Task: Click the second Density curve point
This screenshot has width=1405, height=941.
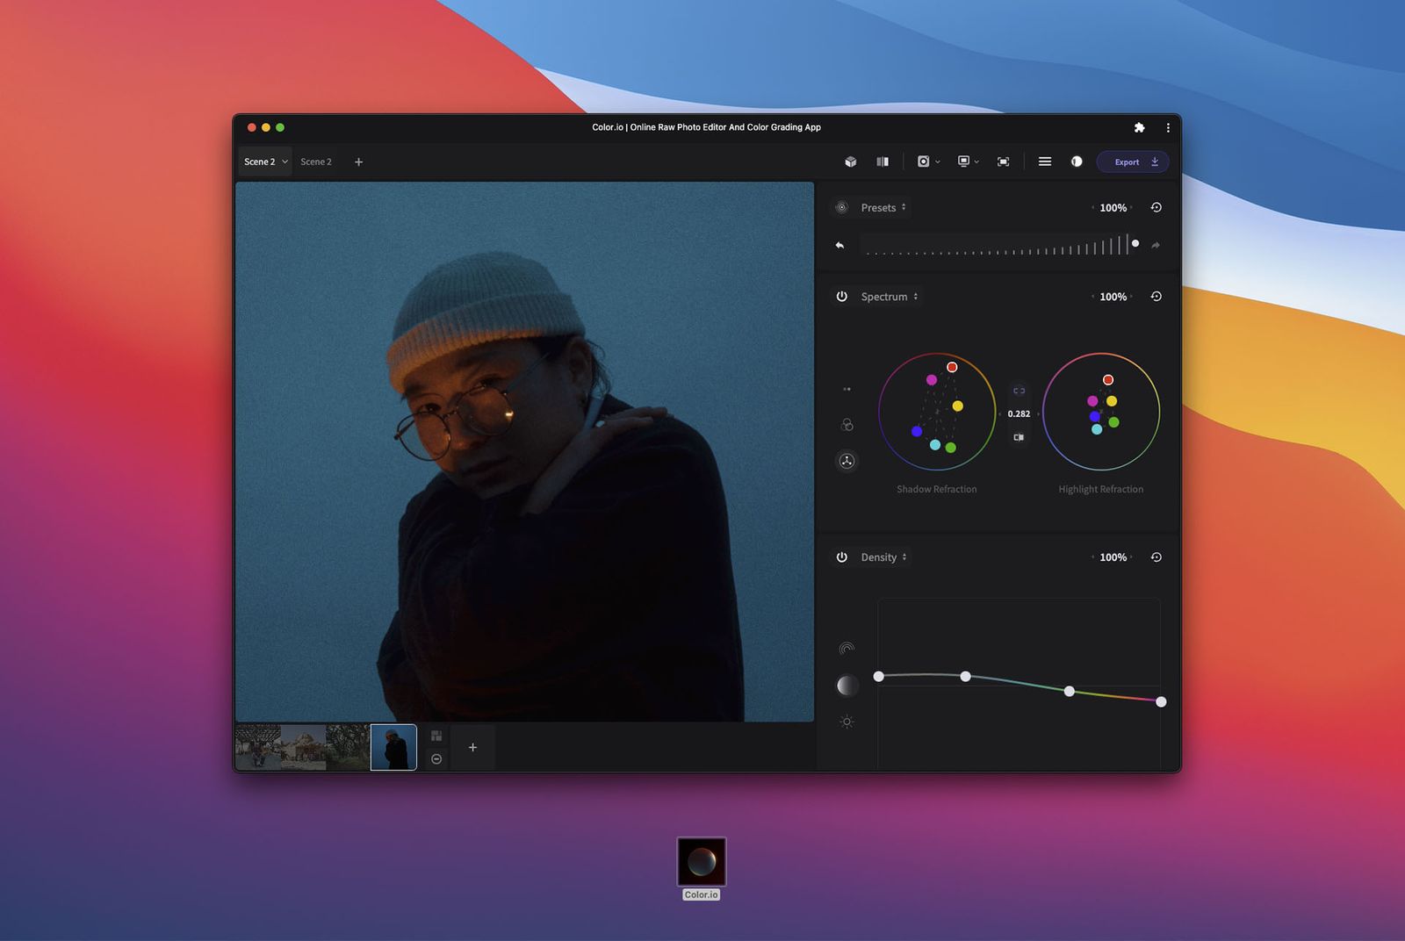Action: click(x=966, y=677)
